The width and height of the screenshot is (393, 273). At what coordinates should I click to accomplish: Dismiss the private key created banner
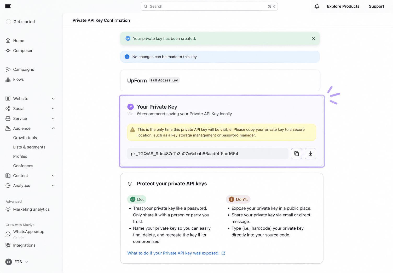(x=313, y=38)
